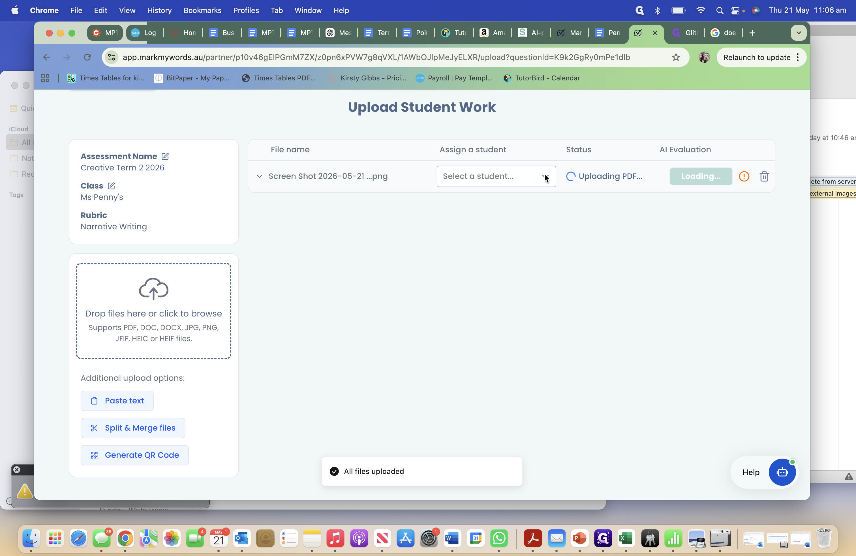Launch Finder from the Dock
The height and width of the screenshot is (556, 856).
coord(32,538)
